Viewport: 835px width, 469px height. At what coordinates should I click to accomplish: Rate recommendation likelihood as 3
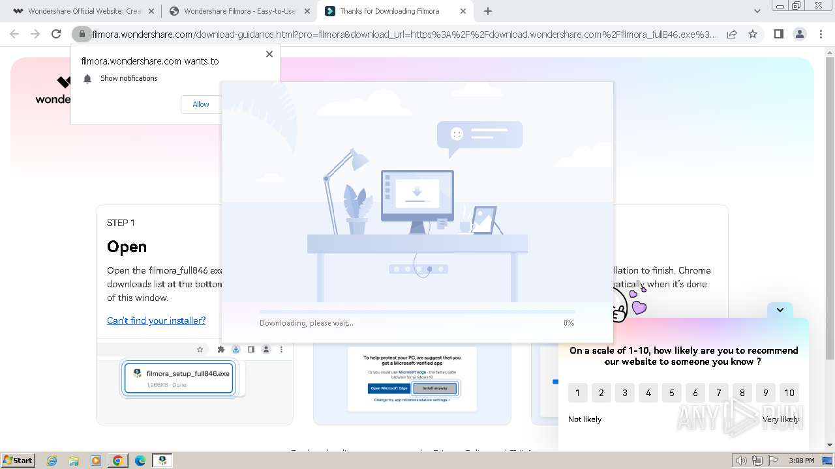point(624,393)
